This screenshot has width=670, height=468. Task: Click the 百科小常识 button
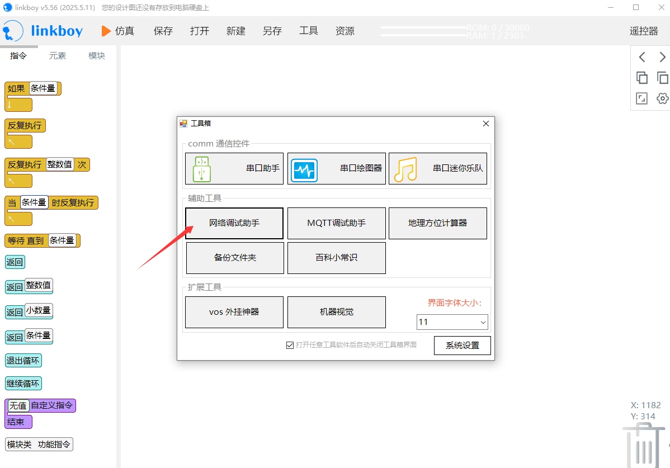point(336,258)
